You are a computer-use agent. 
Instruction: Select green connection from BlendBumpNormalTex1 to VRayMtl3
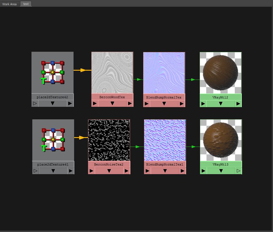[193, 147]
